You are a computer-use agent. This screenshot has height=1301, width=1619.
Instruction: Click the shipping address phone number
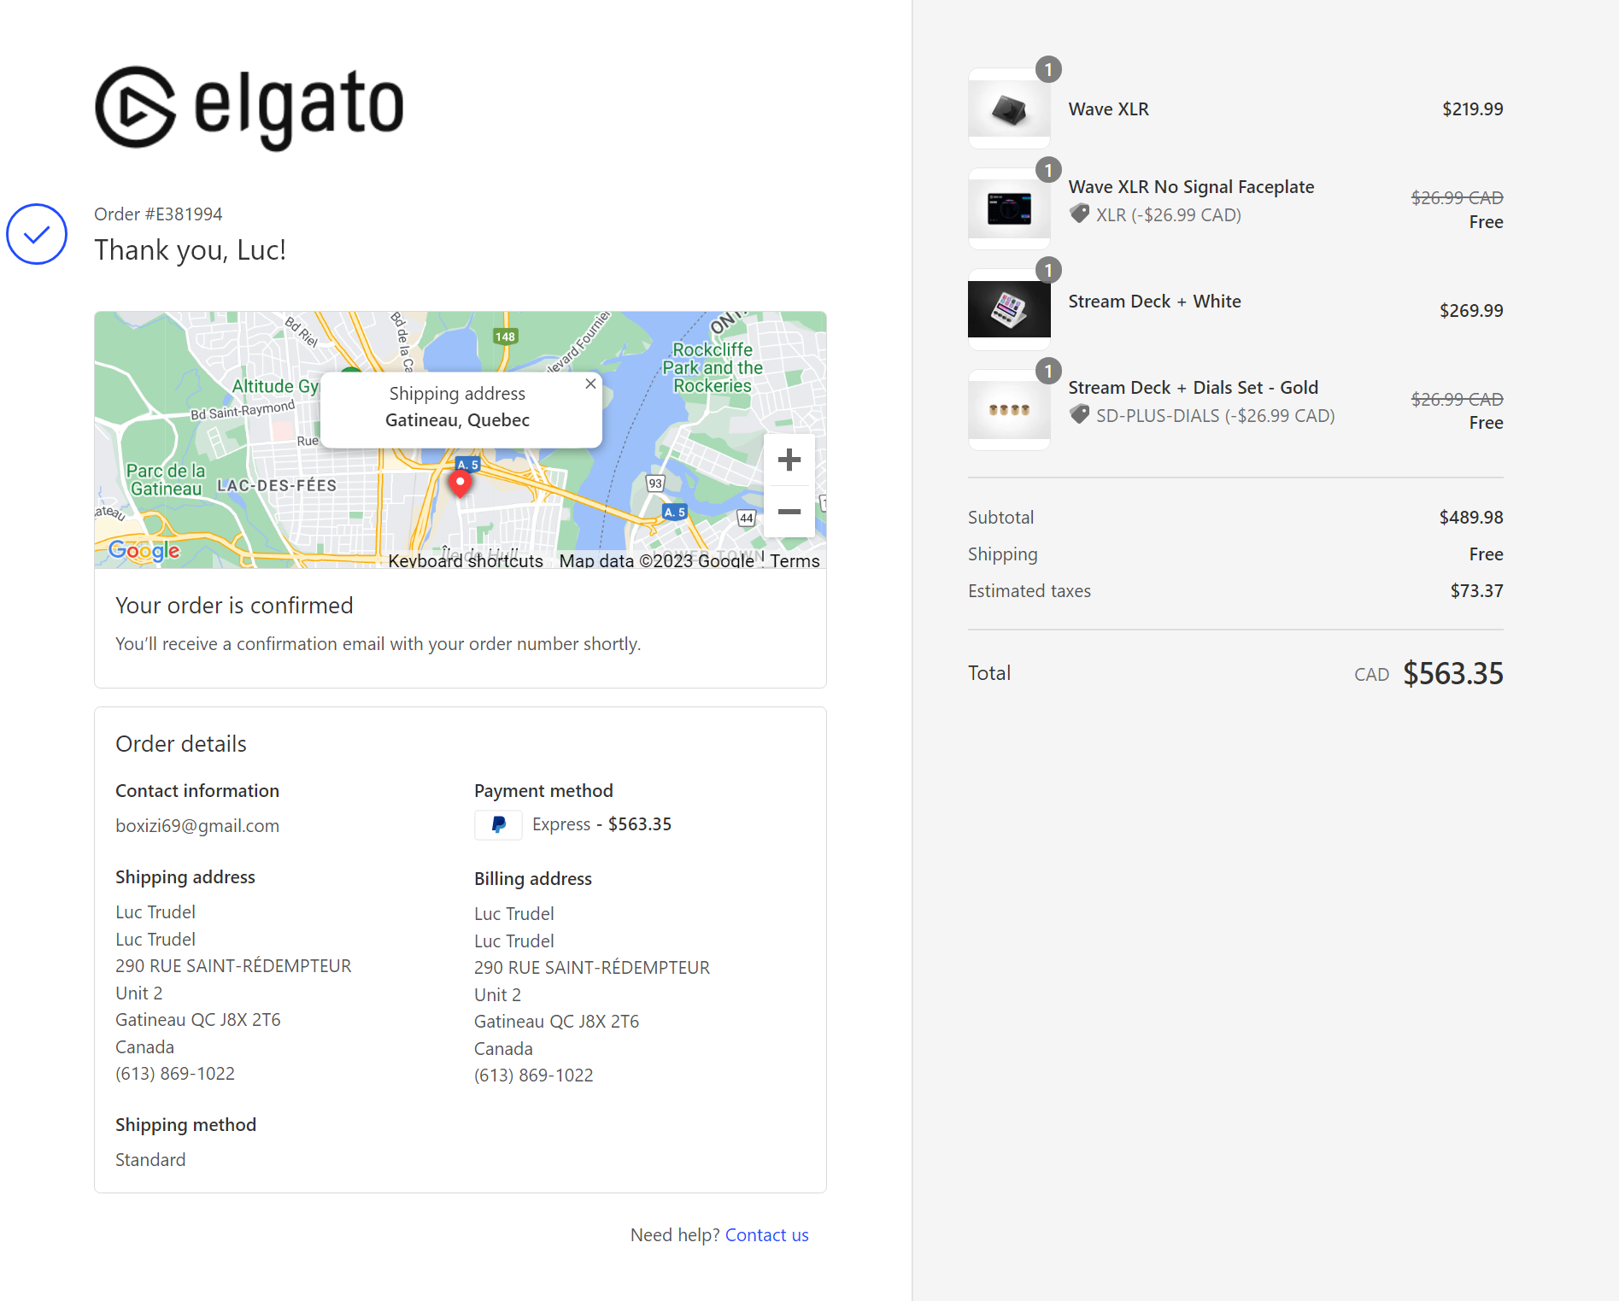[175, 1074]
